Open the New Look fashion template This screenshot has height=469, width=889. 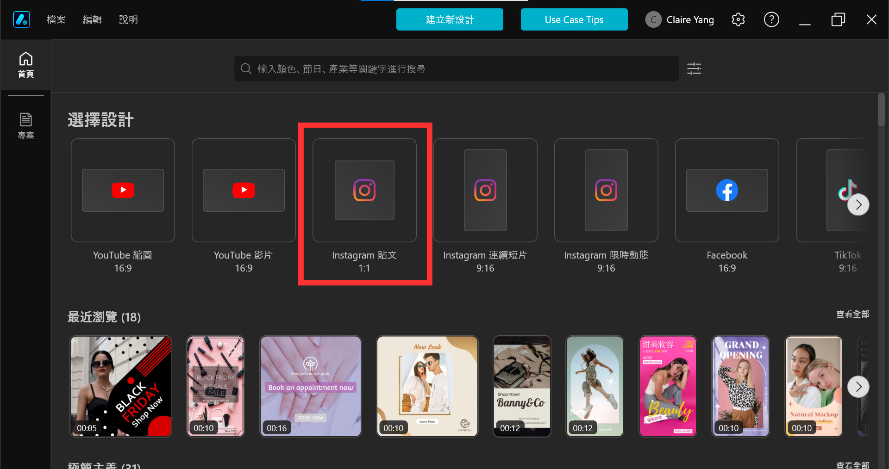tap(427, 386)
